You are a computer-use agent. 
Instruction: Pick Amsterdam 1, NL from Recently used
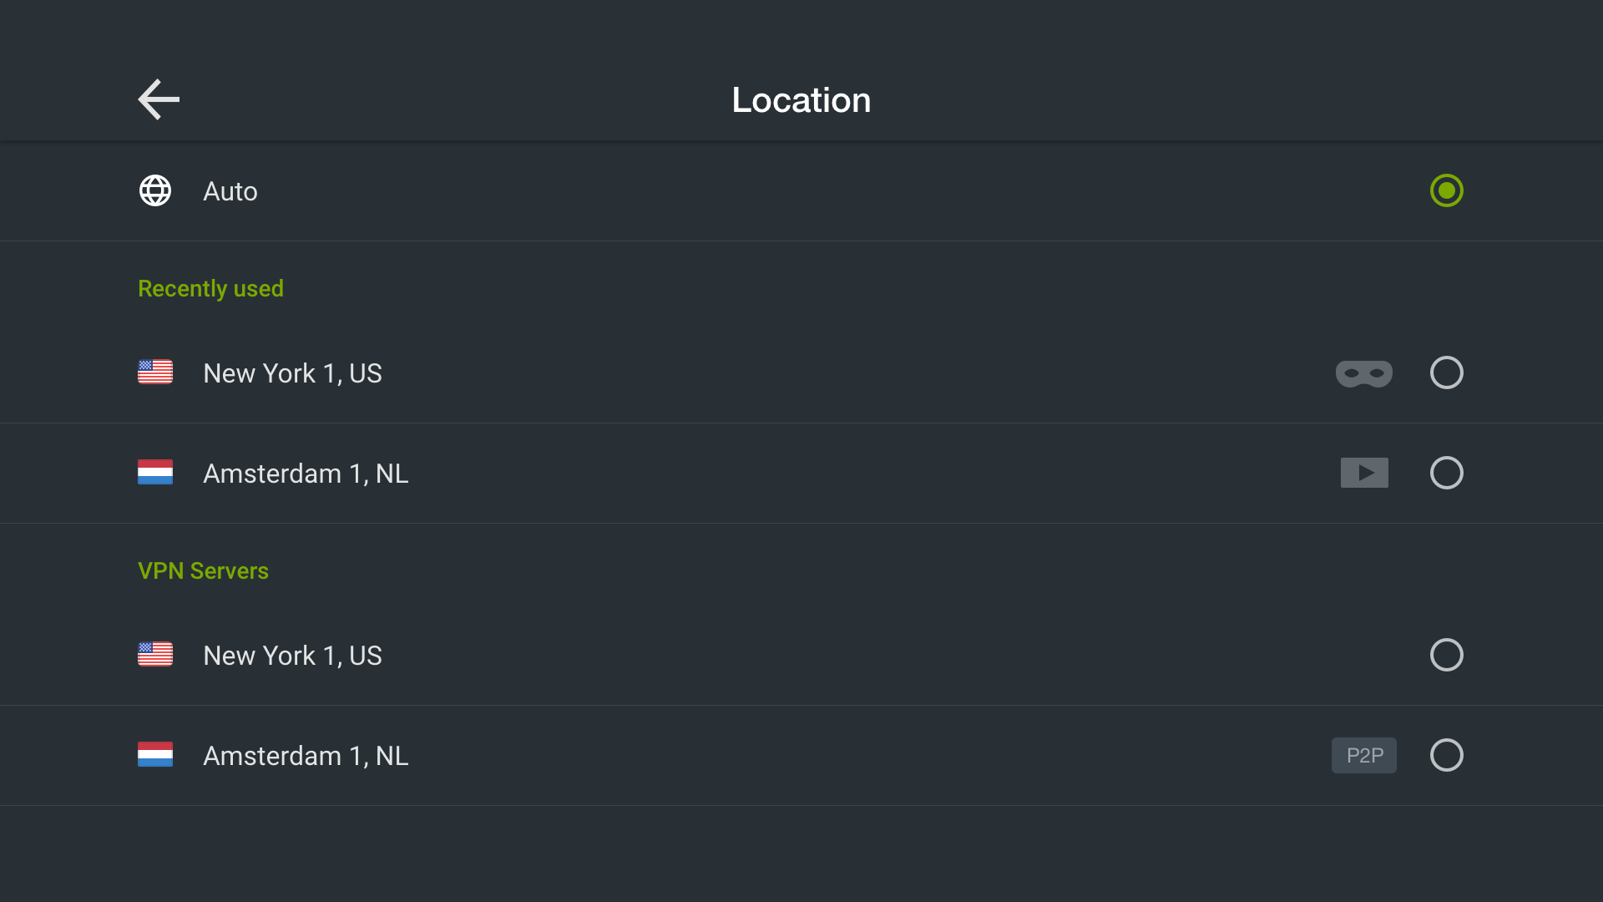(x=306, y=474)
